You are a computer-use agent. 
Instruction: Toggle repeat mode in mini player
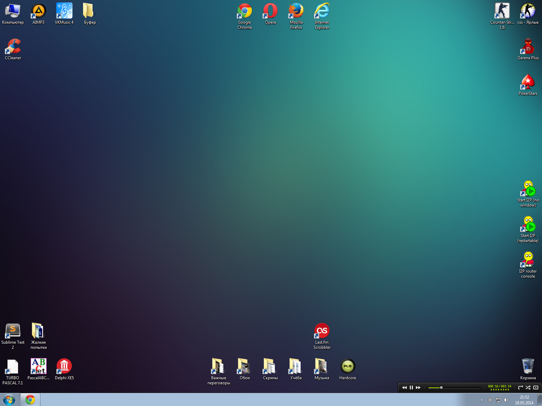(x=521, y=388)
